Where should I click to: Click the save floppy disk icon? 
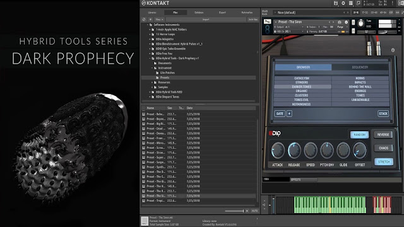click(x=336, y=3)
